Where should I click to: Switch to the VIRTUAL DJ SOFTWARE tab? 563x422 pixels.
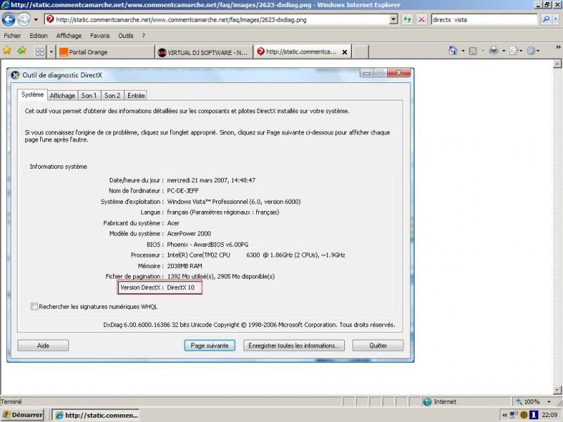click(203, 52)
